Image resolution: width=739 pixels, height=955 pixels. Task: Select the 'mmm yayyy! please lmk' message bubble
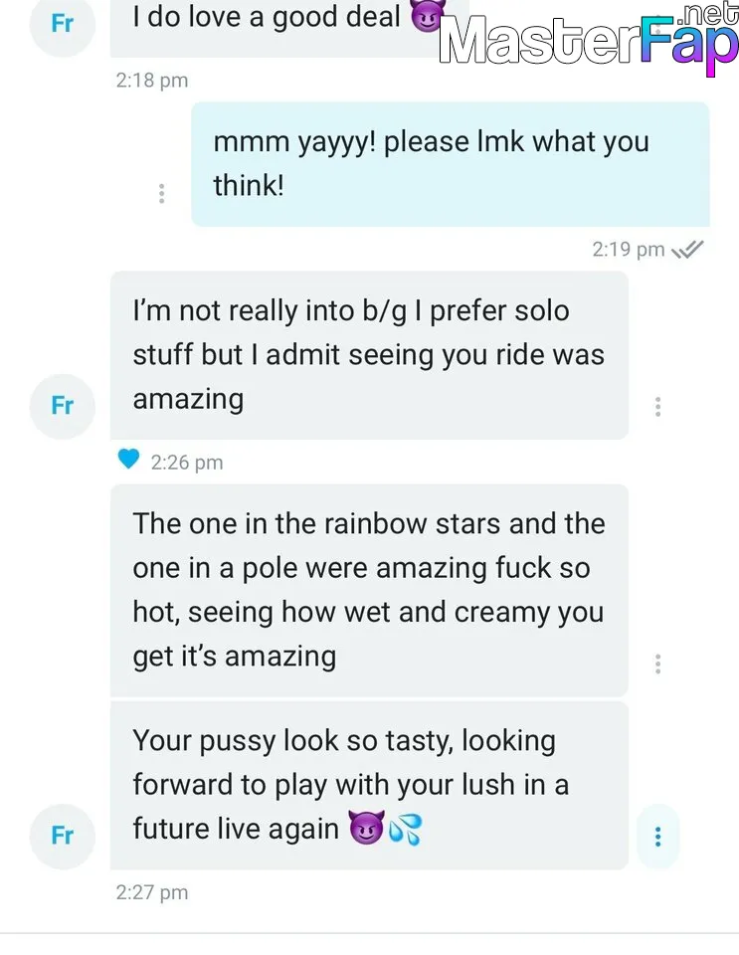pos(450,164)
